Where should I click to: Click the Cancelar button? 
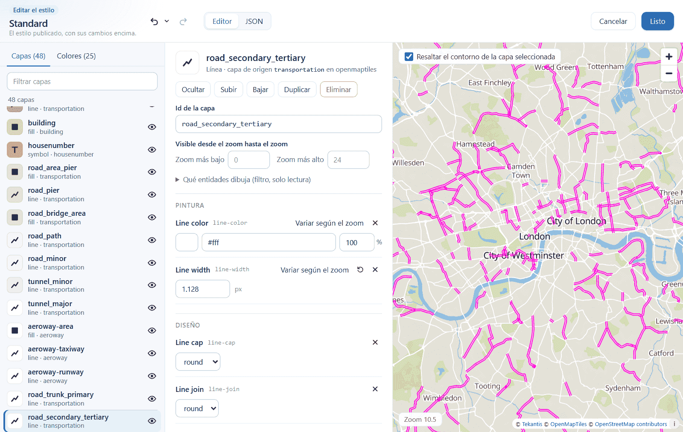(x=613, y=21)
